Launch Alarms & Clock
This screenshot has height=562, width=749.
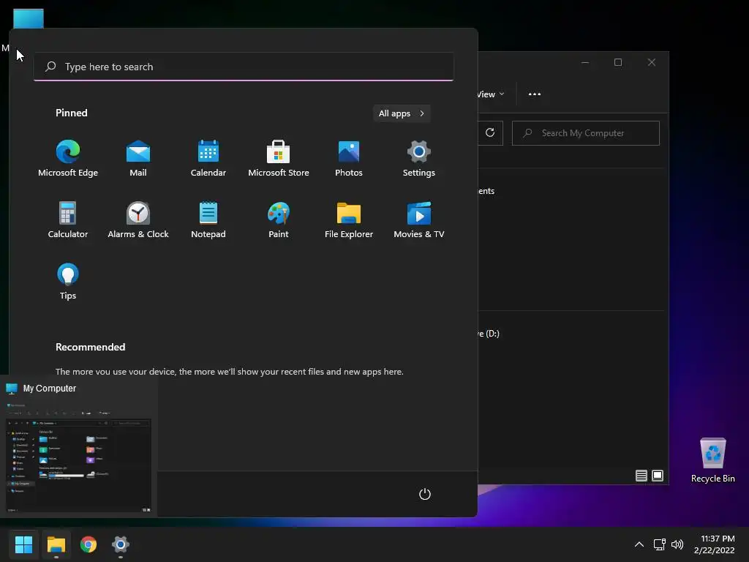point(138,220)
